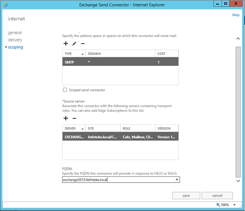Remove the selected address space
Screen dimensions: 245x211
83,44
